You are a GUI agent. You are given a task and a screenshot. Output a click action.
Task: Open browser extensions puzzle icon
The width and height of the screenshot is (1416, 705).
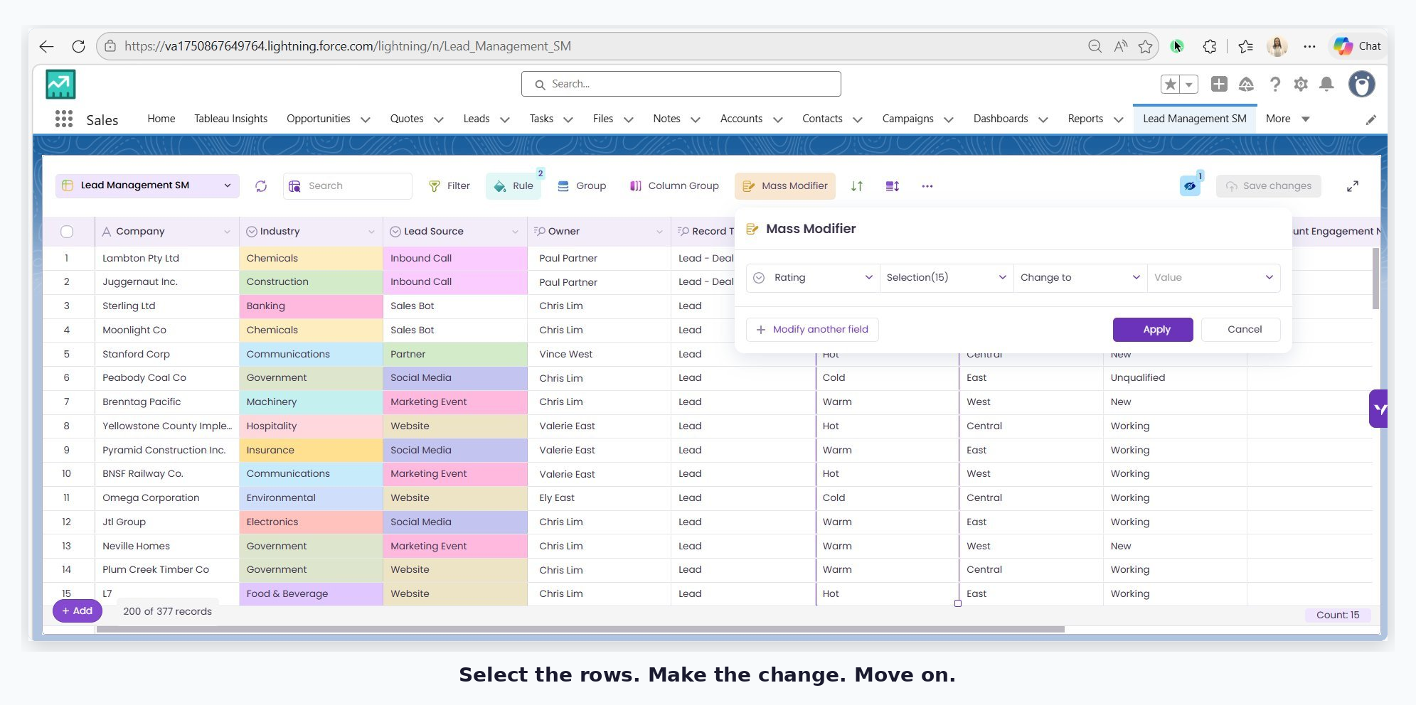coord(1210,46)
